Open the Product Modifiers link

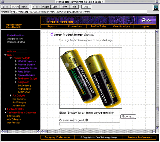tap(16, 35)
